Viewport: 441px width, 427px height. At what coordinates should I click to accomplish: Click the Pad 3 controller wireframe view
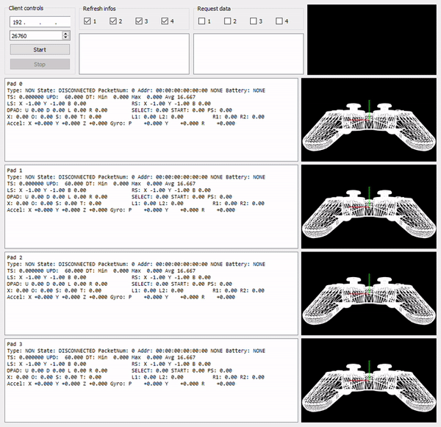point(369,380)
